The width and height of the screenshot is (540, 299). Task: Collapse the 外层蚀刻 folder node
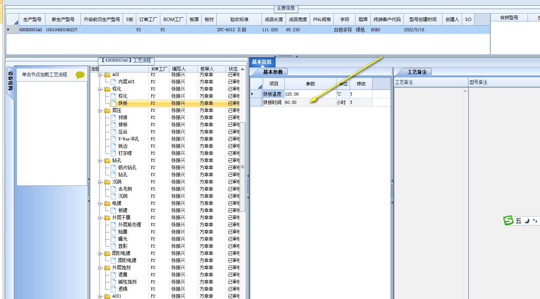click(100, 268)
